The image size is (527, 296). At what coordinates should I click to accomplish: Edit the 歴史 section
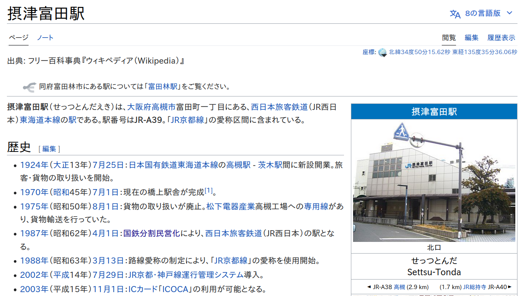(49, 149)
